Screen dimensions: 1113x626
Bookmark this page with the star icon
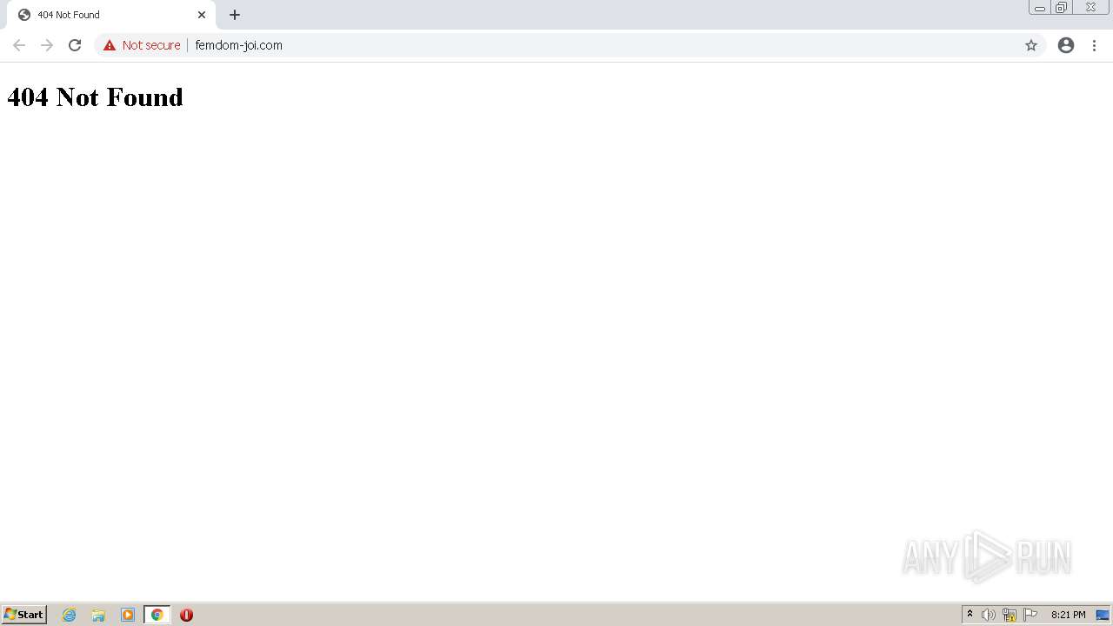pyautogui.click(x=1031, y=45)
